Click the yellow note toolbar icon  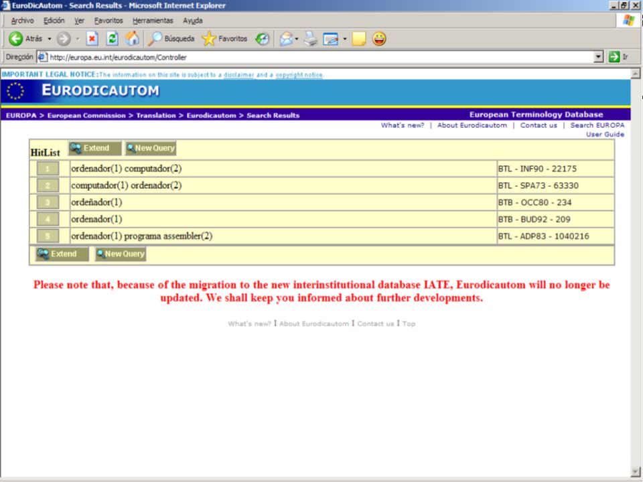pyautogui.click(x=359, y=39)
